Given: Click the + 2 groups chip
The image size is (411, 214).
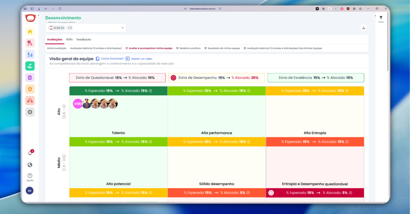Looking at the screenshot, I should (70, 28).
